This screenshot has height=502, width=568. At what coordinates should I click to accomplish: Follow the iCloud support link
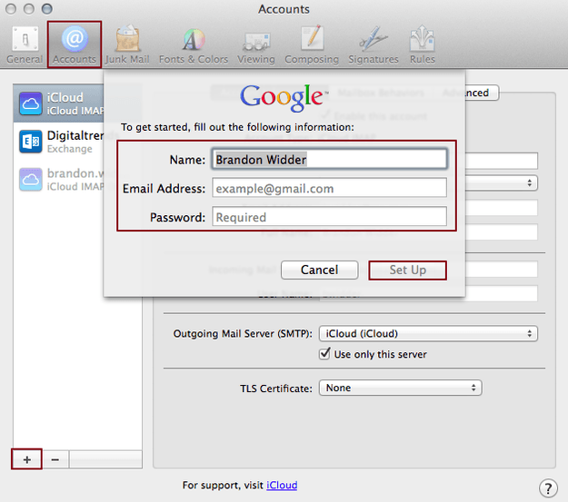(x=282, y=485)
